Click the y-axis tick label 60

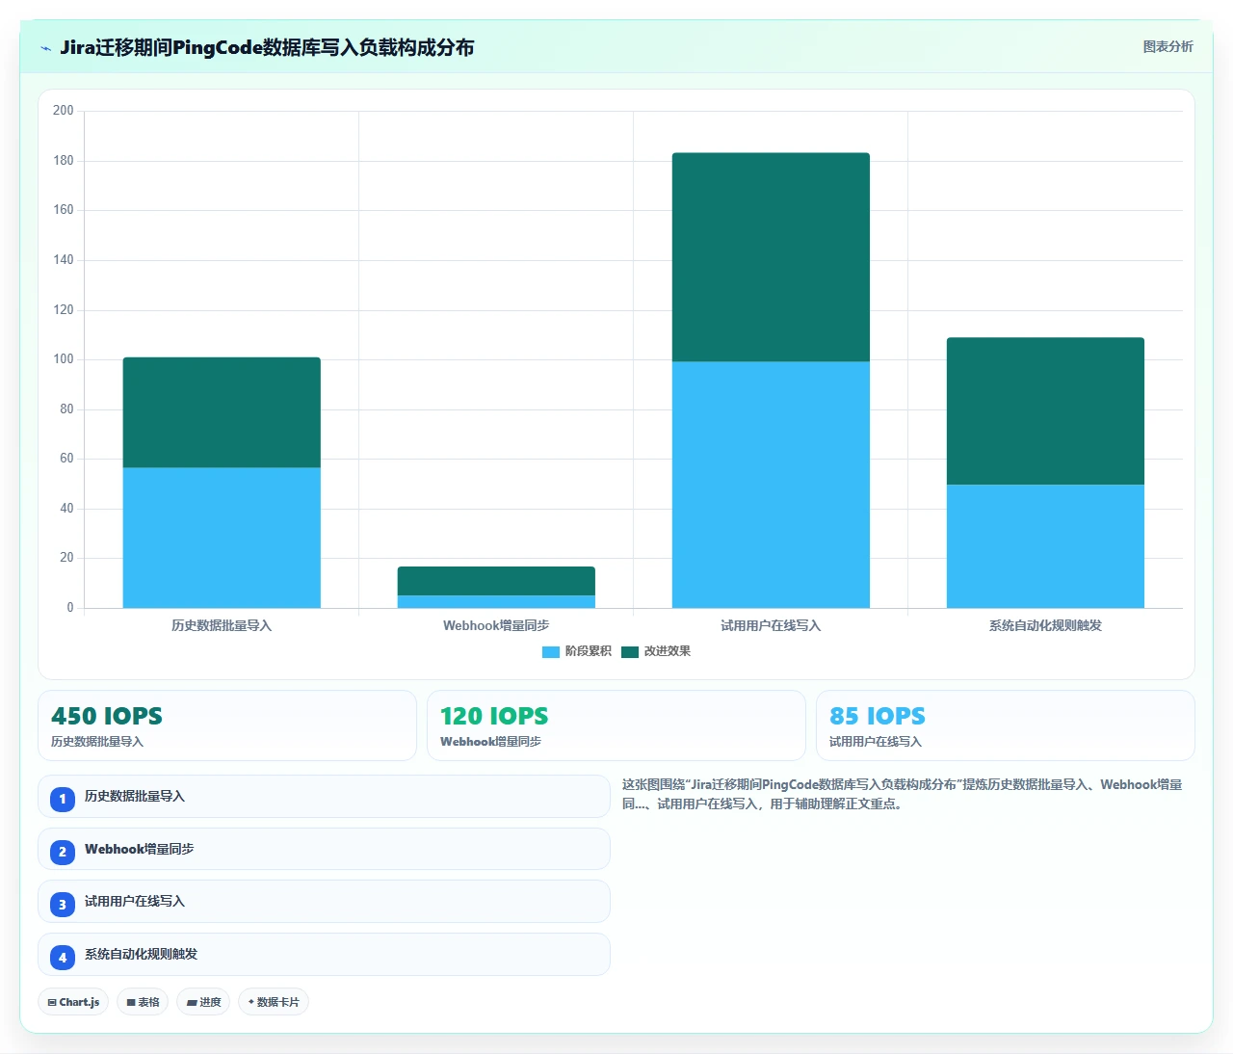[66, 459]
